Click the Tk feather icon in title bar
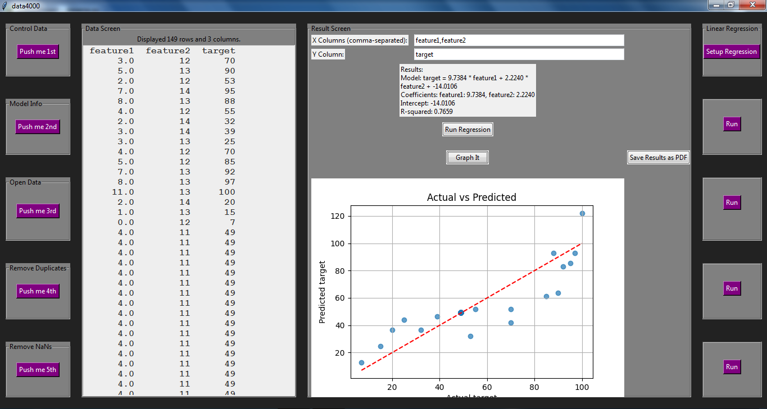Viewport: 767px width, 409px height. pyautogui.click(x=5, y=5)
